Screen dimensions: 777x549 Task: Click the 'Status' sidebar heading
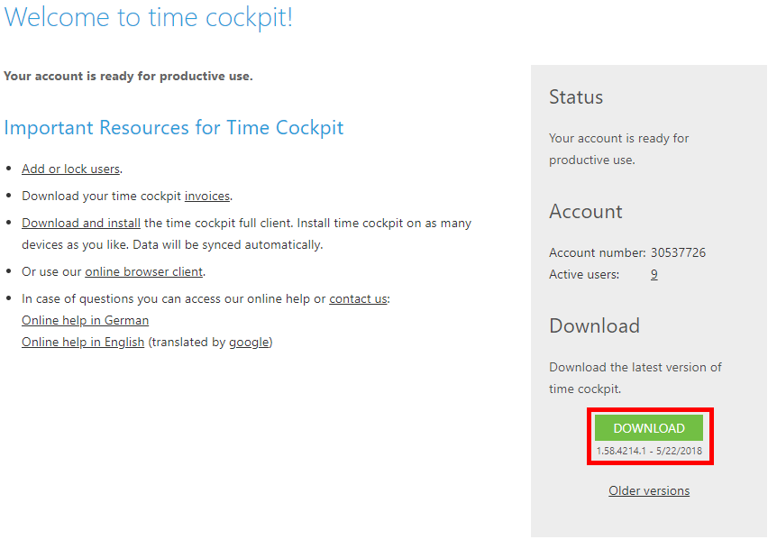[x=576, y=97]
